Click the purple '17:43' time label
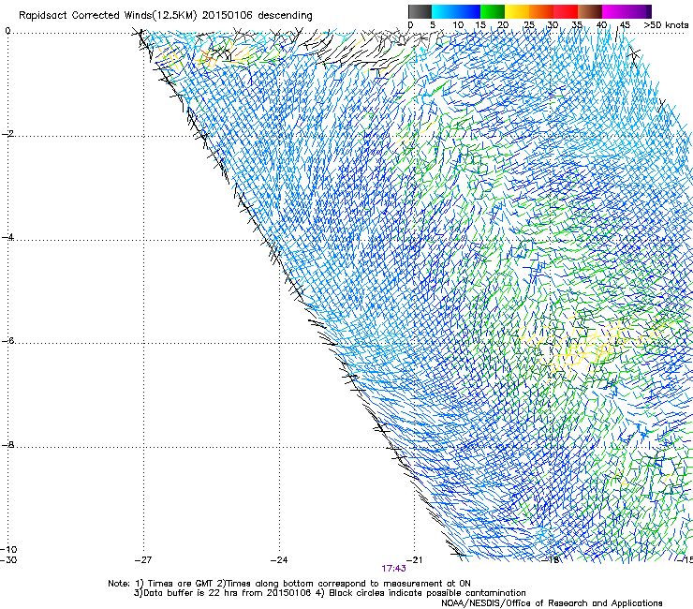 click(x=393, y=569)
